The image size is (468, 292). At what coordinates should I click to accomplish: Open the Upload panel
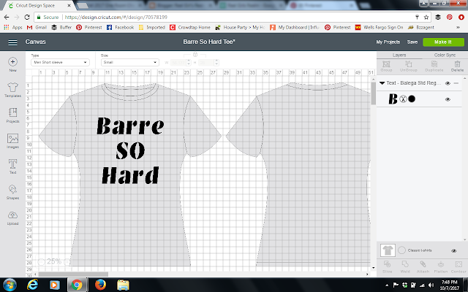(12, 218)
